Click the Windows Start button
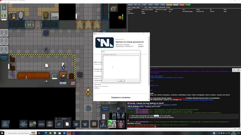Screen dimensions: 241x135 point(2,133)
